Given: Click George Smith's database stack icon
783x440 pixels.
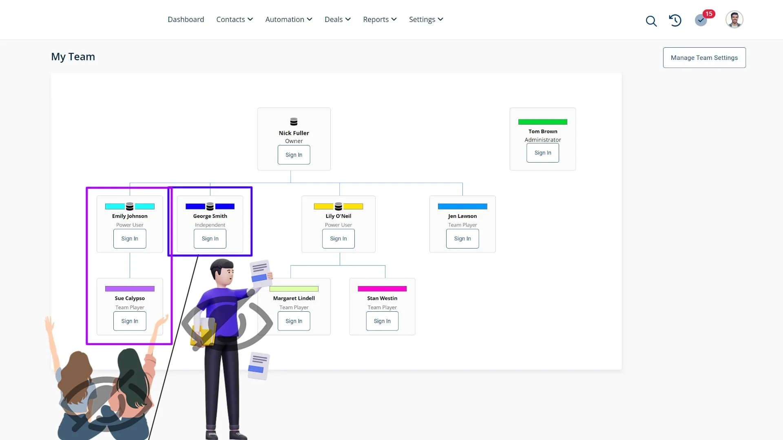Looking at the screenshot, I should pyautogui.click(x=210, y=207).
